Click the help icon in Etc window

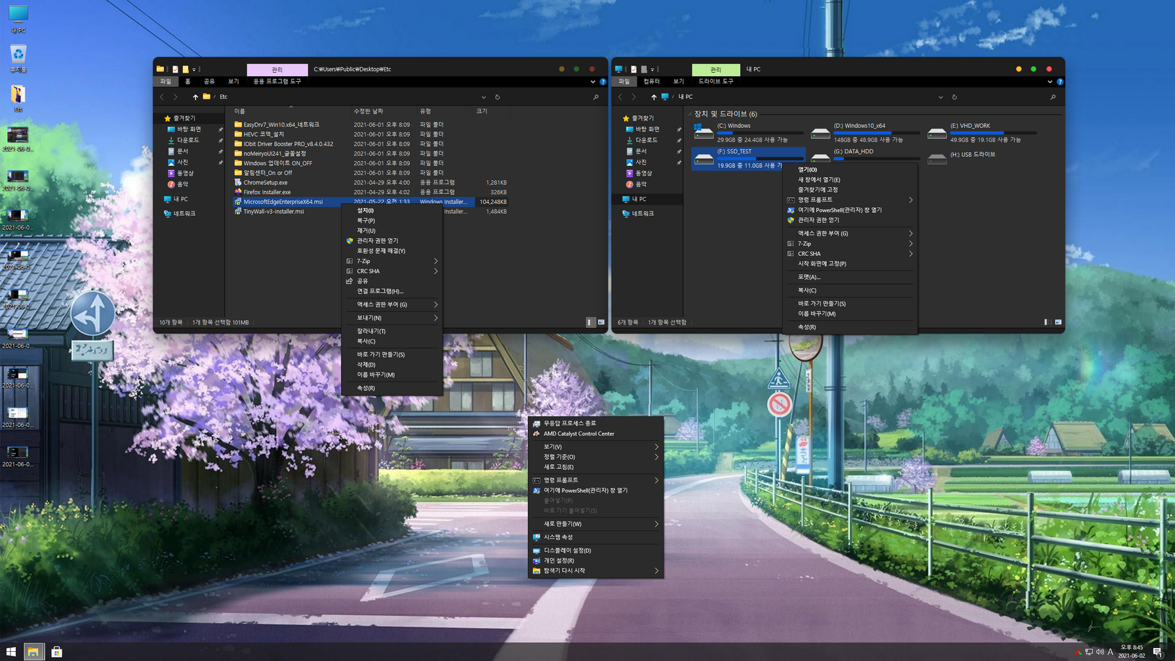point(603,82)
